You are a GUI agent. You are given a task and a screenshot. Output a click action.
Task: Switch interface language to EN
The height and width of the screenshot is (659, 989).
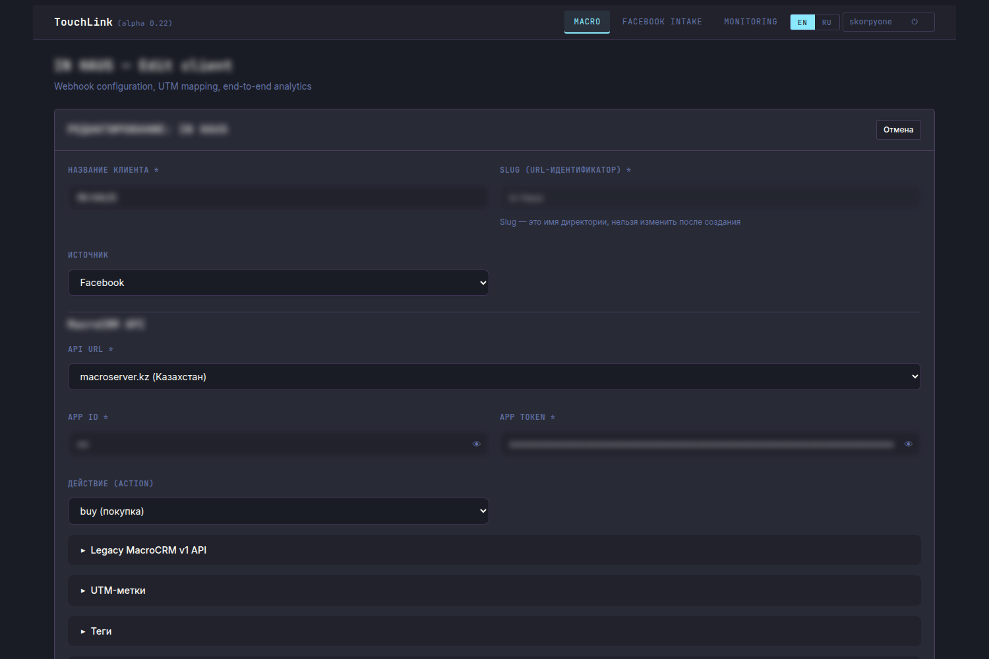click(x=802, y=22)
